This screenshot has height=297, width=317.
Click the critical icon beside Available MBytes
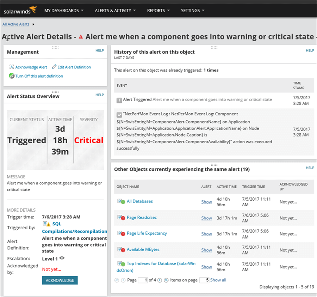[121, 250]
